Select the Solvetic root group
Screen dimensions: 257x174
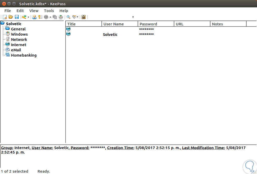[14, 24]
